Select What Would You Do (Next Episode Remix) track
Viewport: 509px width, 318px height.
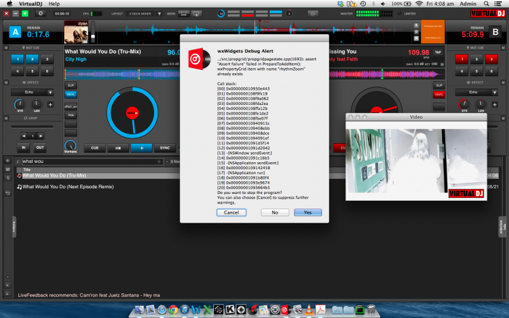68,187
